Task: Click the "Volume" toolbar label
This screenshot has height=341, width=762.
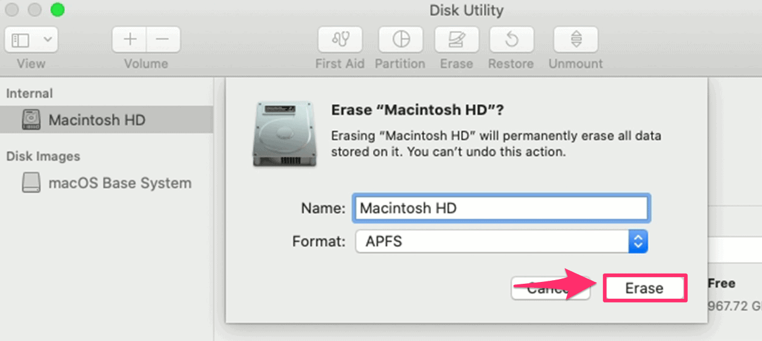Action: [x=146, y=63]
